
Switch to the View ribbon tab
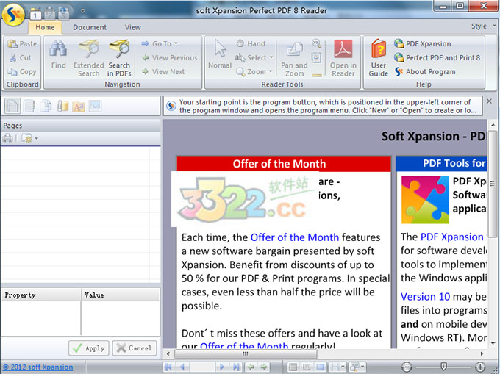point(132,27)
